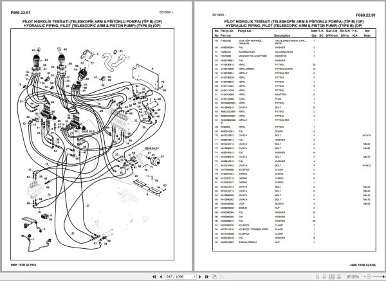Click the SOMUN,FİBERLİ part name

coord(248,242)
